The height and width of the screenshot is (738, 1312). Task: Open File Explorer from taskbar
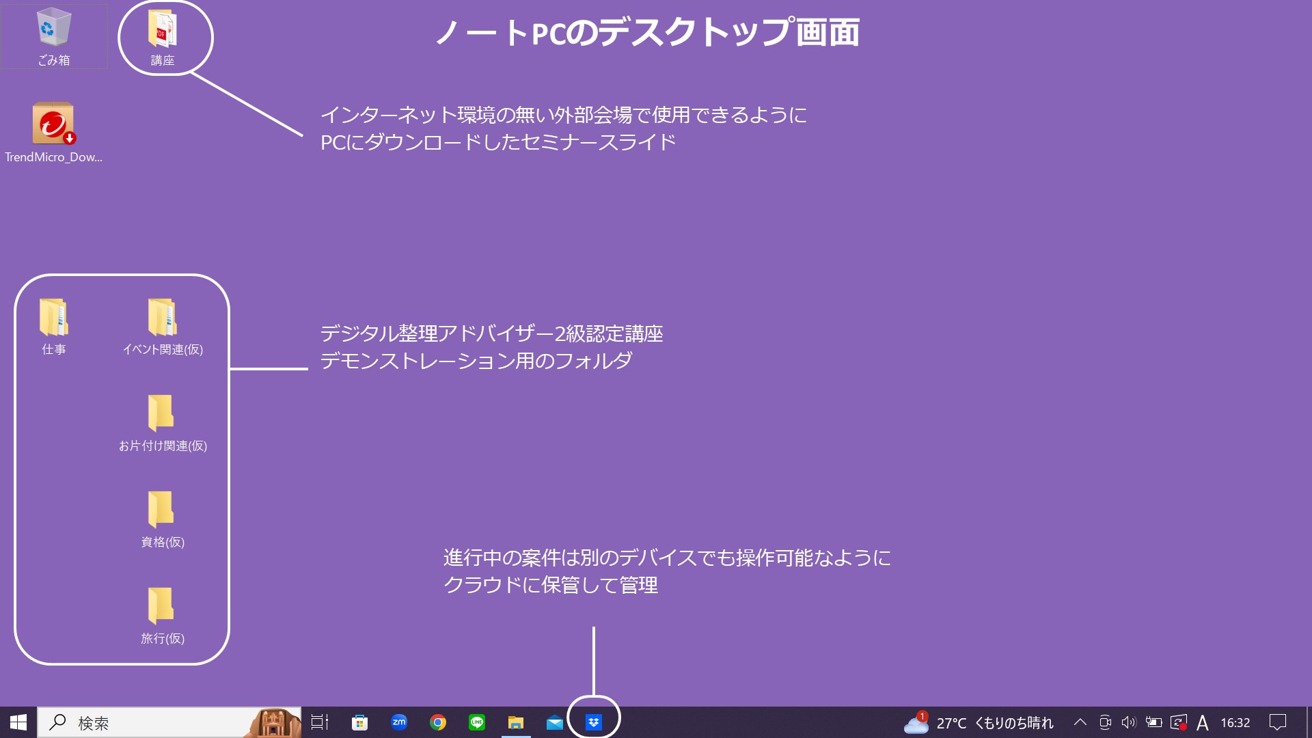[516, 722]
